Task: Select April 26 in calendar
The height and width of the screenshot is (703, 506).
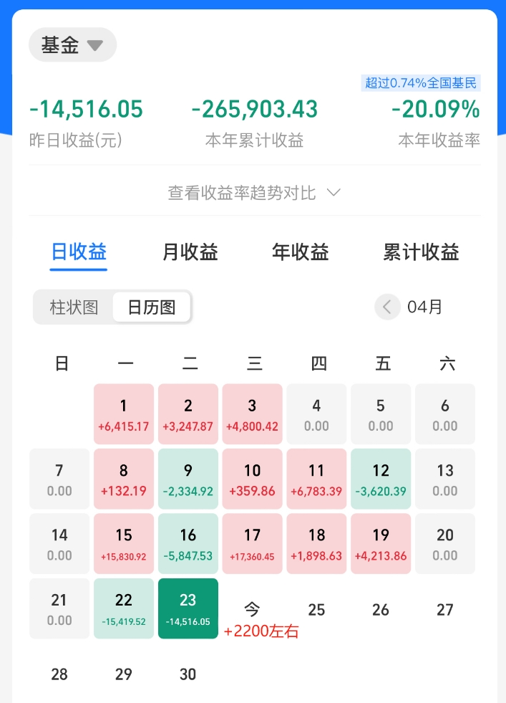Action: click(x=381, y=609)
